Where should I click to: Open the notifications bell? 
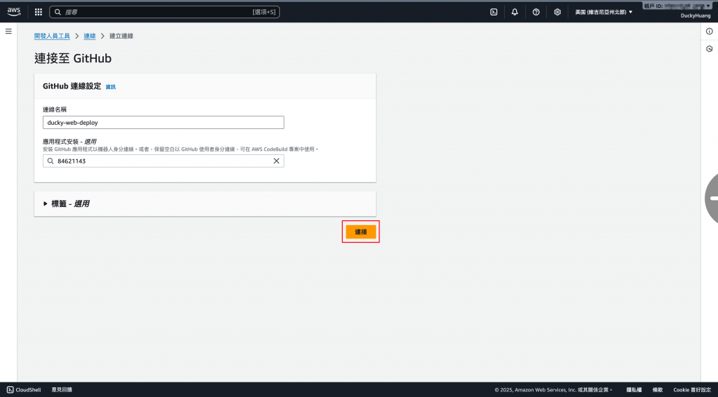point(515,12)
